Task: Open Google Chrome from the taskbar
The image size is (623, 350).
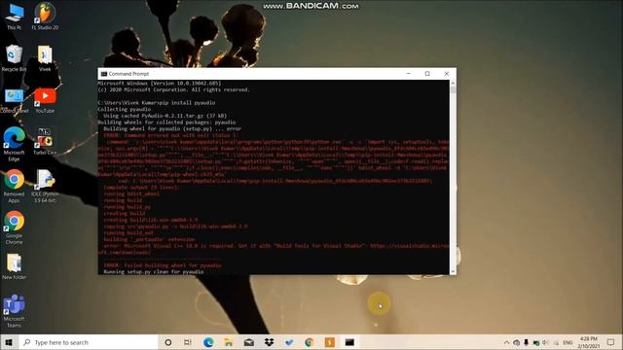Action: click(x=310, y=342)
